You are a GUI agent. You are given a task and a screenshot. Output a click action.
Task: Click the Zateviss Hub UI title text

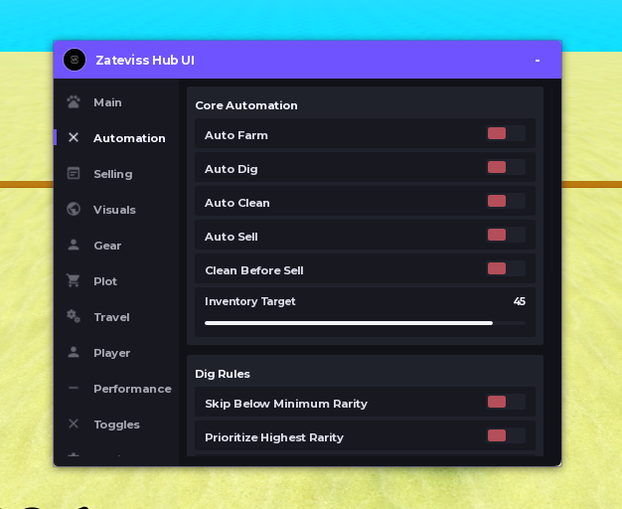coord(145,60)
